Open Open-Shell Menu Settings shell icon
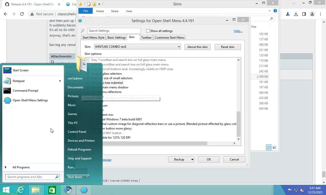Viewport: 326px width, 195px height. (7, 100)
